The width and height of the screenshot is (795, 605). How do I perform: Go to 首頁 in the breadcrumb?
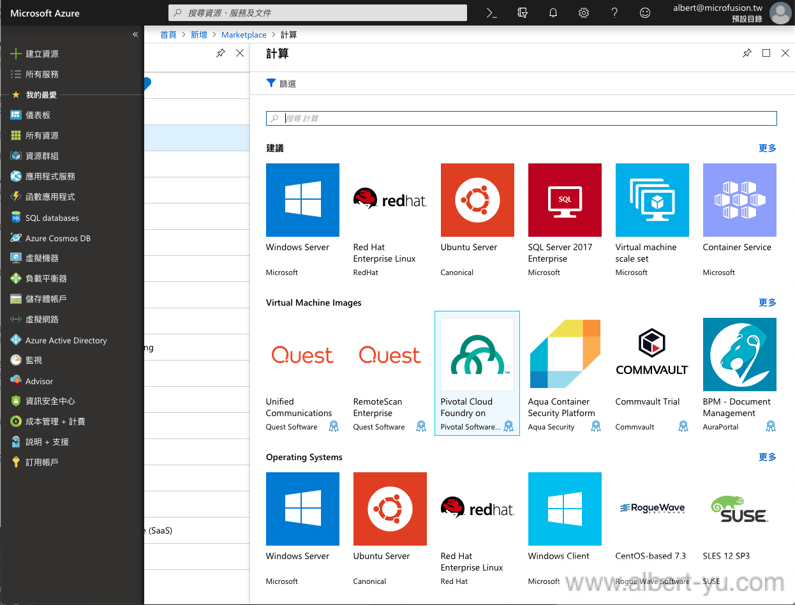click(168, 35)
